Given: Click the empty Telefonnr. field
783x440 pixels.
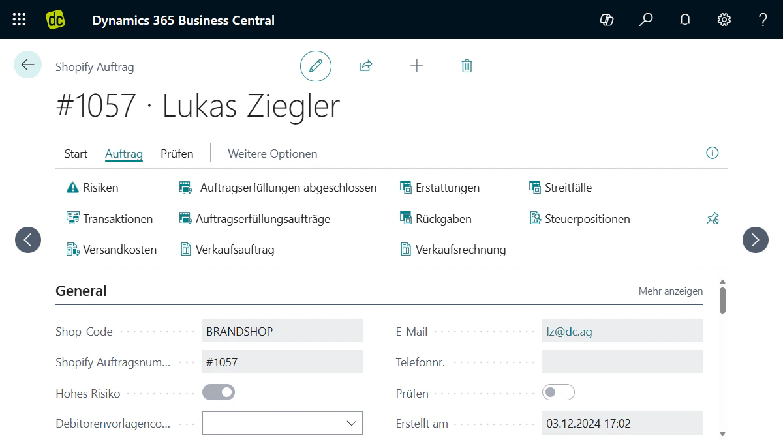Looking at the screenshot, I should (x=622, y=362).
